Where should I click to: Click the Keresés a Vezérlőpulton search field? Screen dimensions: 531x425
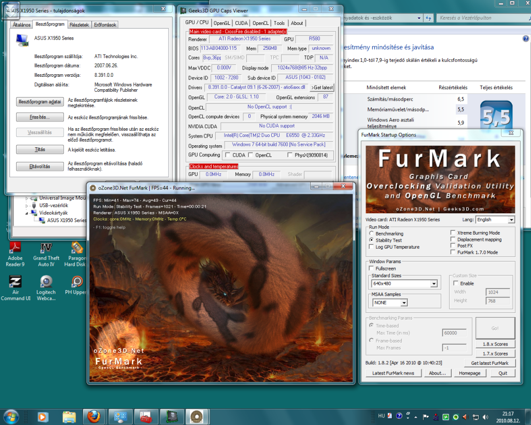[x=484, y=18]
